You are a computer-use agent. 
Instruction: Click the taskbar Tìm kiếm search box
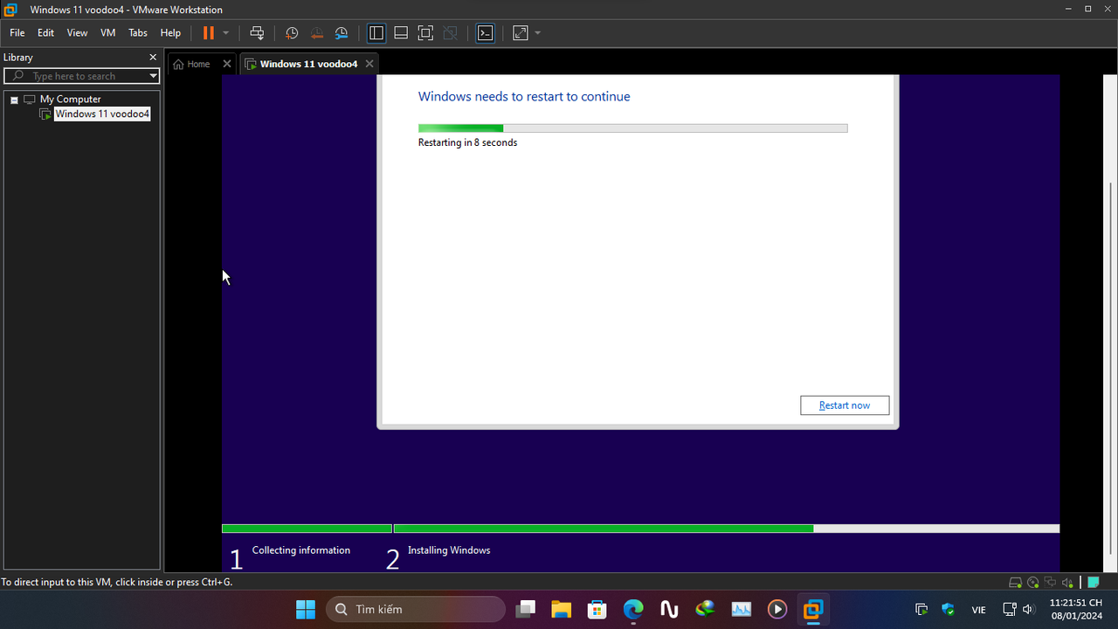(x=416, y=609)
